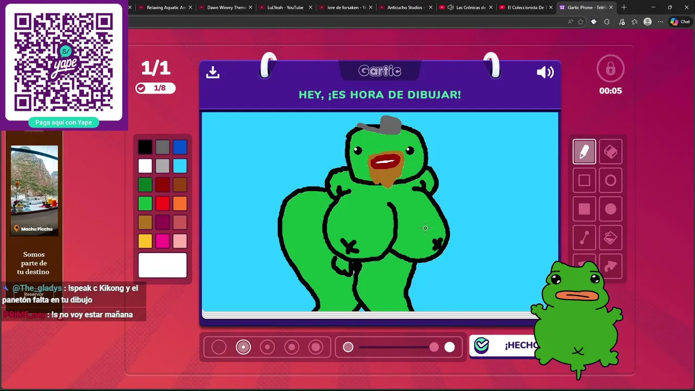Screen dimensions: 695x391
Task: Choose the smallest brush size
Action: 219,347
